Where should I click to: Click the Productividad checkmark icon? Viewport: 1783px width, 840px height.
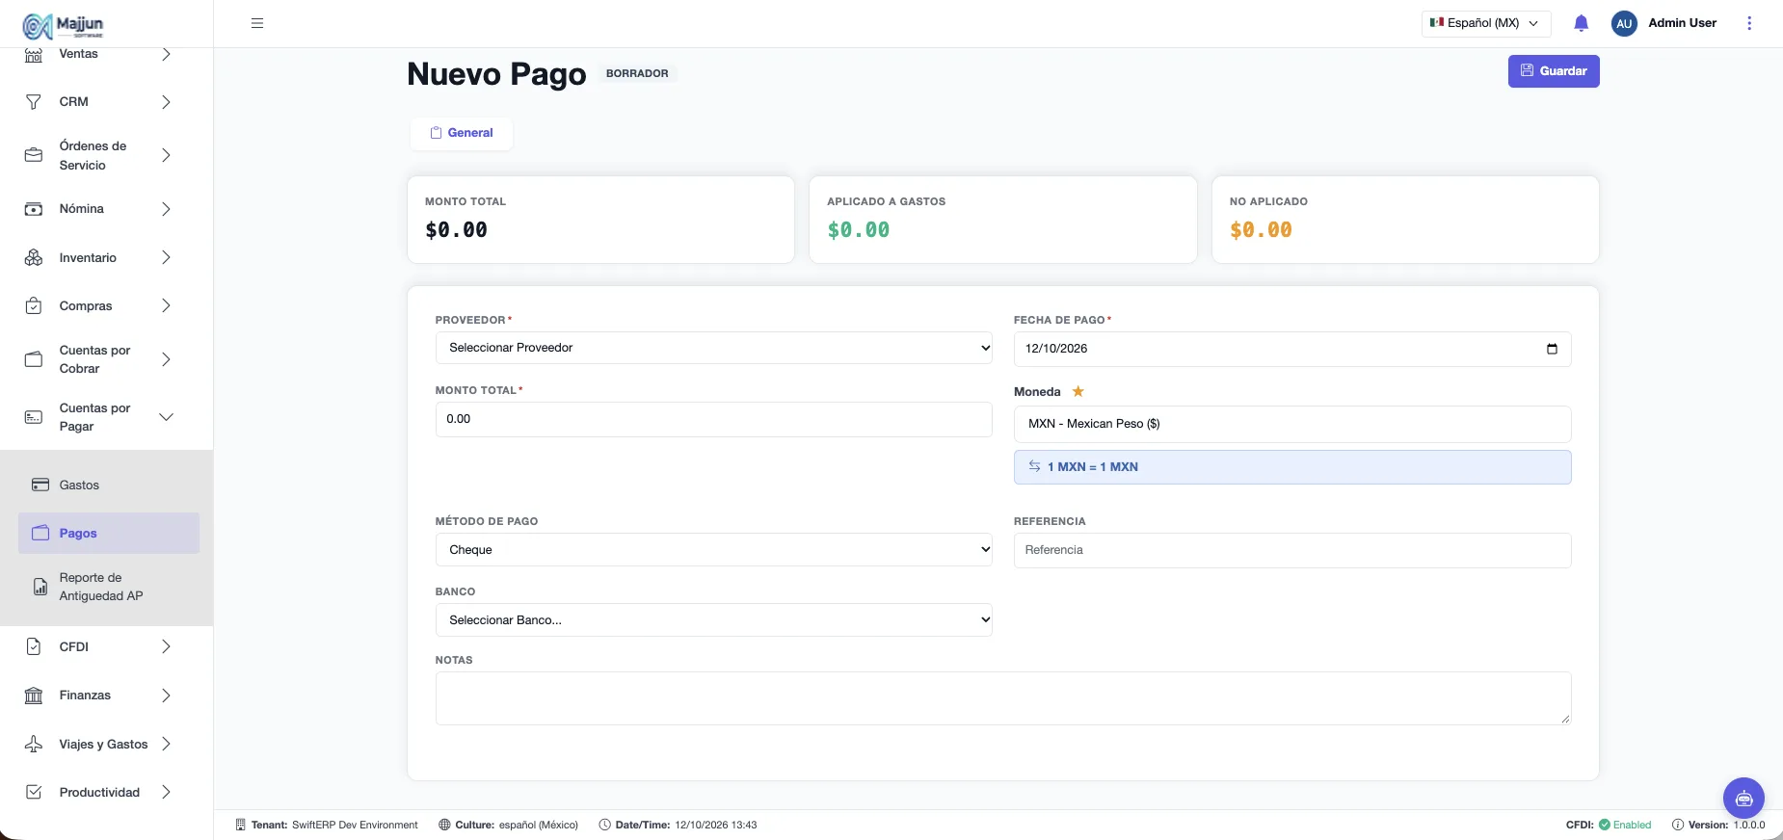pos(34,792)
